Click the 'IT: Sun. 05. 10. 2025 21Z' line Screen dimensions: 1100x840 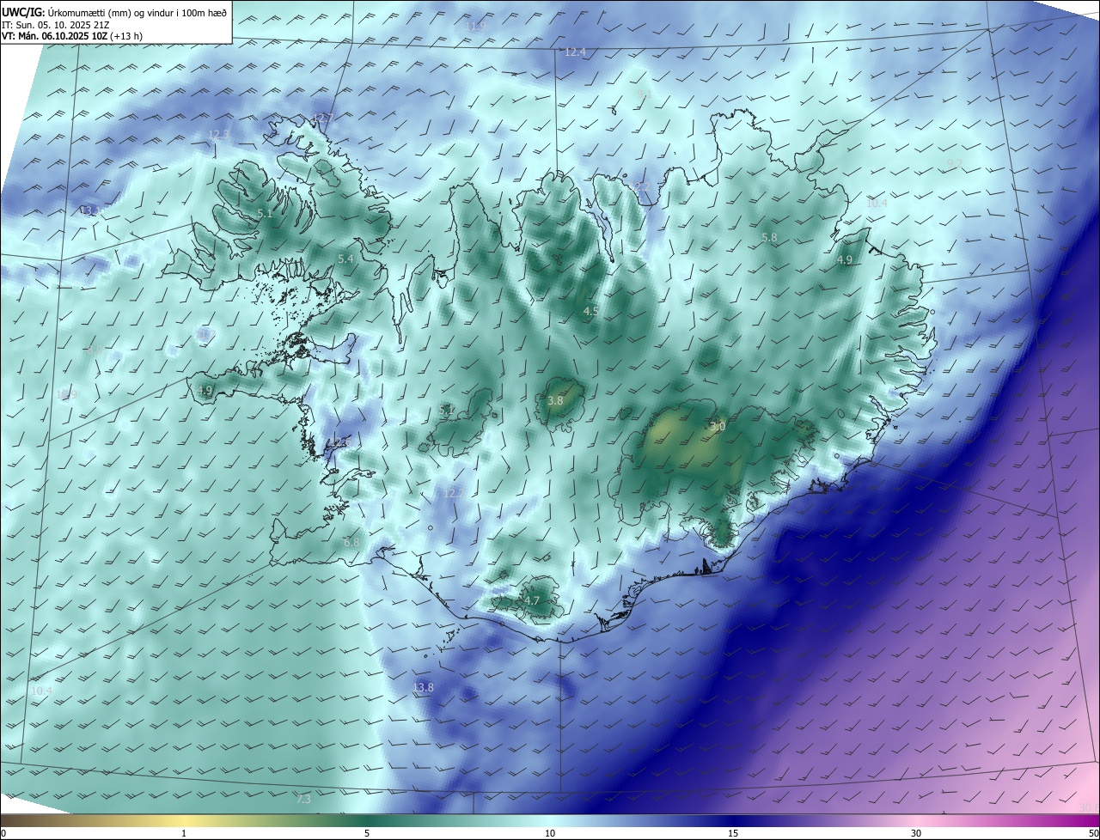(x=55, y=24)
